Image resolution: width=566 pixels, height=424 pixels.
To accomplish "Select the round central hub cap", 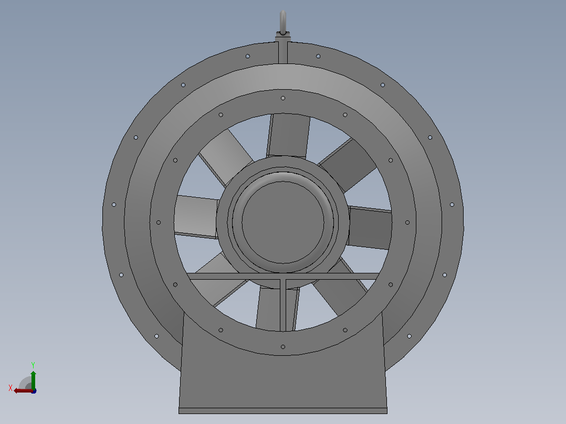I will (283, 222).
